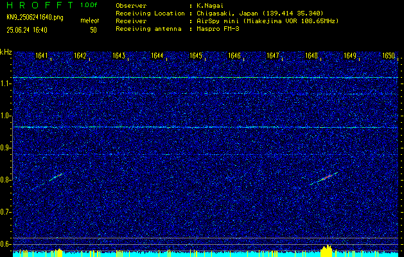Click the kHz axis unit label
The height and width of the screenshot is (257, 404).
tap(6, 52)
